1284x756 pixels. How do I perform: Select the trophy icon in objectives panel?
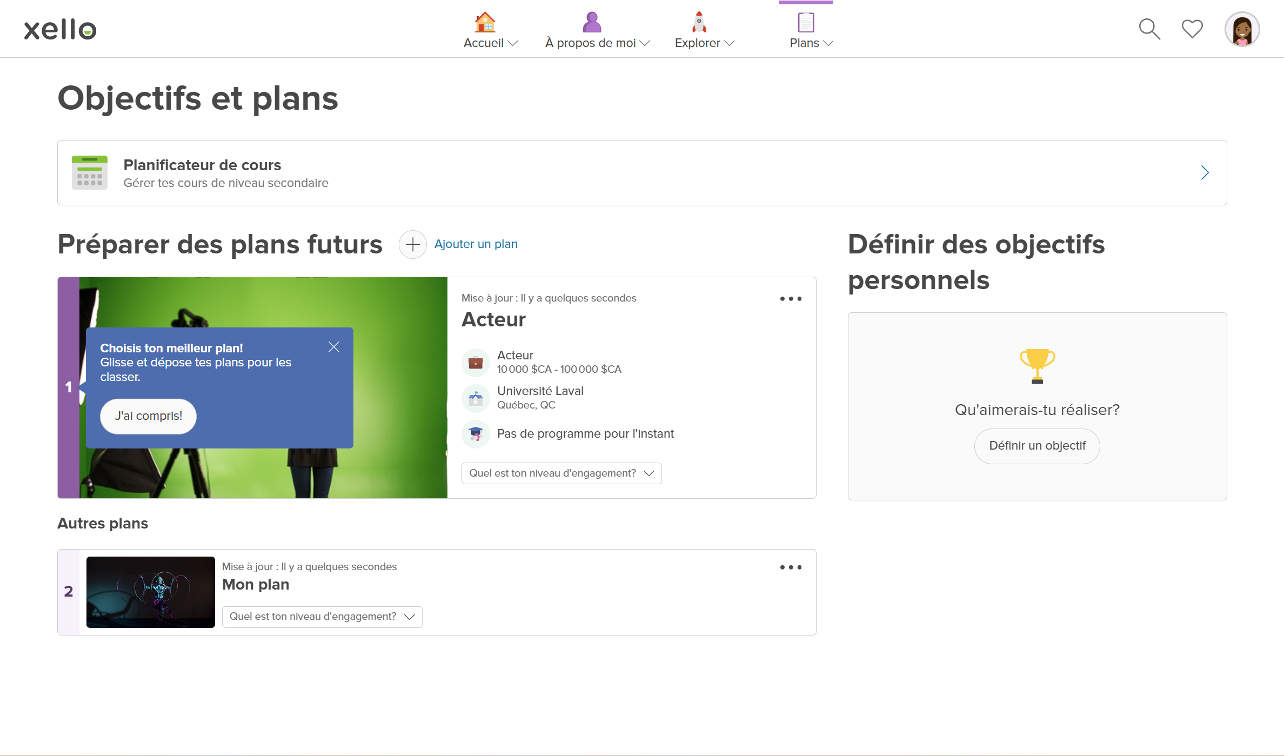(1036, 366)
